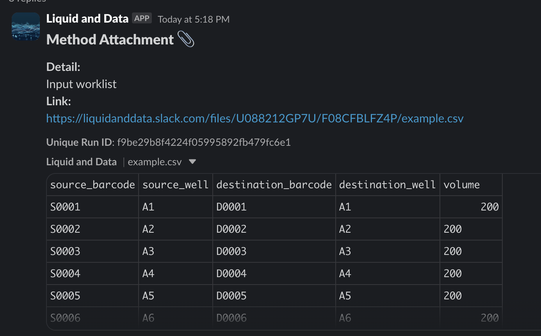541x336 pixels.
Task: Click the Liquid and Data label above the file
Action: 81,162
